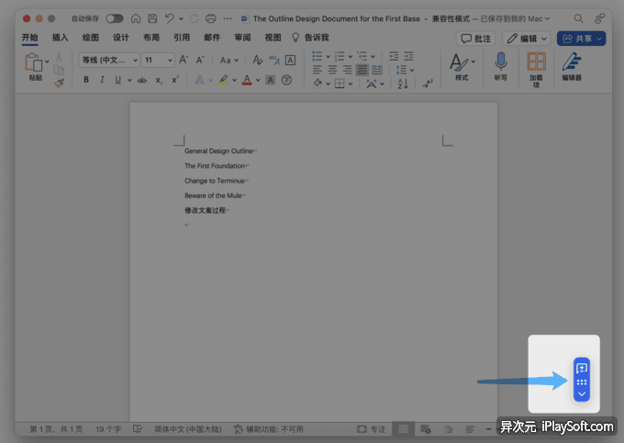The height and width of the screenshot is (443, 624).
Task: Click the 听写 dictate microphone
Action: tap(501, 67)
